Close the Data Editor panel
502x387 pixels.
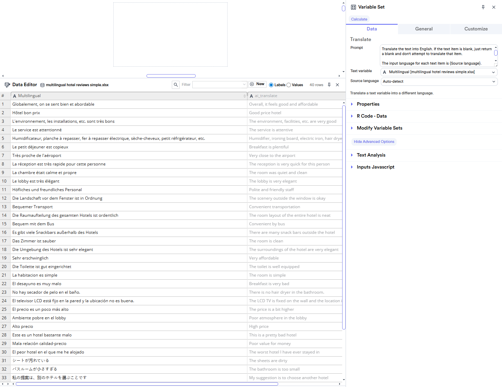click(x=337, y=84)
